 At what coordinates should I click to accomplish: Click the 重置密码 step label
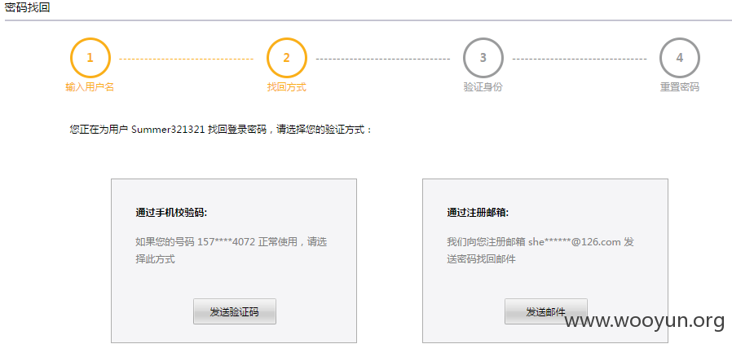coord(680,87)
